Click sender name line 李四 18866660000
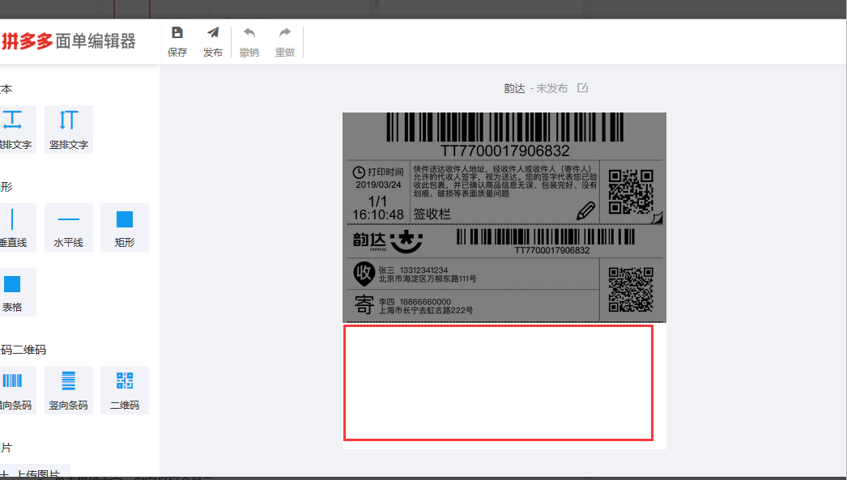The height and width of the screenshot is (480, 847). 415,302
